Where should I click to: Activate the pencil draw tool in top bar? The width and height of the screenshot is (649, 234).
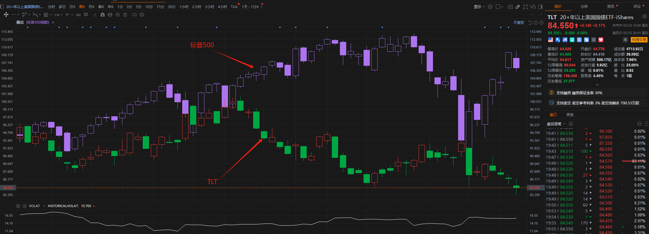[x=518, y=7]
